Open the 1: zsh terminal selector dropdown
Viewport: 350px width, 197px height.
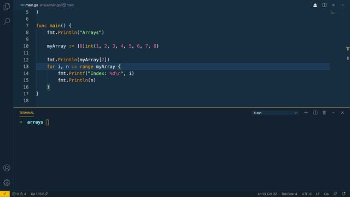(276, 113)
